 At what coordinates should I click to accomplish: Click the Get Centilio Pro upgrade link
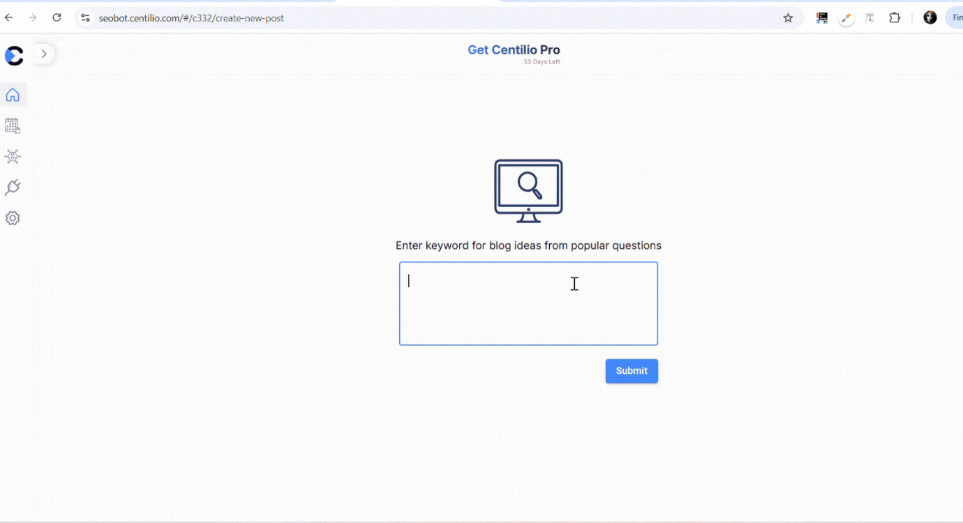pos(514,50)
